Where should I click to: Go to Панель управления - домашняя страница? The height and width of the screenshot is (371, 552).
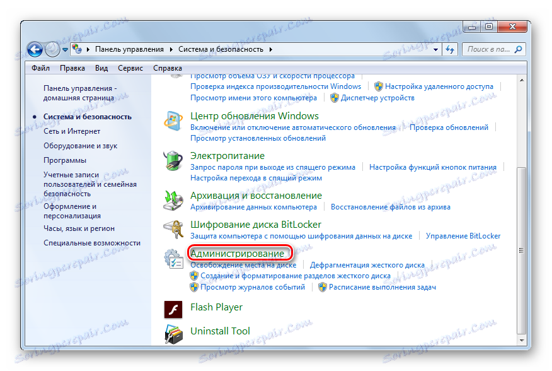click(80, 93)
